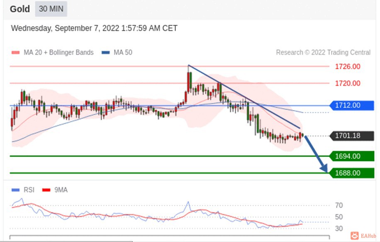Click the green 1688.00 support price tag
The image size is (380, 242).
click(x=352, y=173)
